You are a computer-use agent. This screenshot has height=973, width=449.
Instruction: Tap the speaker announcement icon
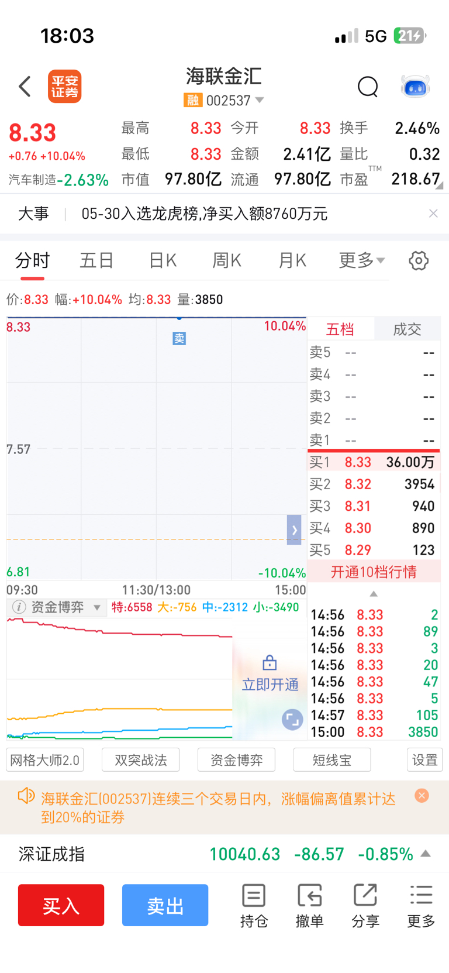point(26,796)
